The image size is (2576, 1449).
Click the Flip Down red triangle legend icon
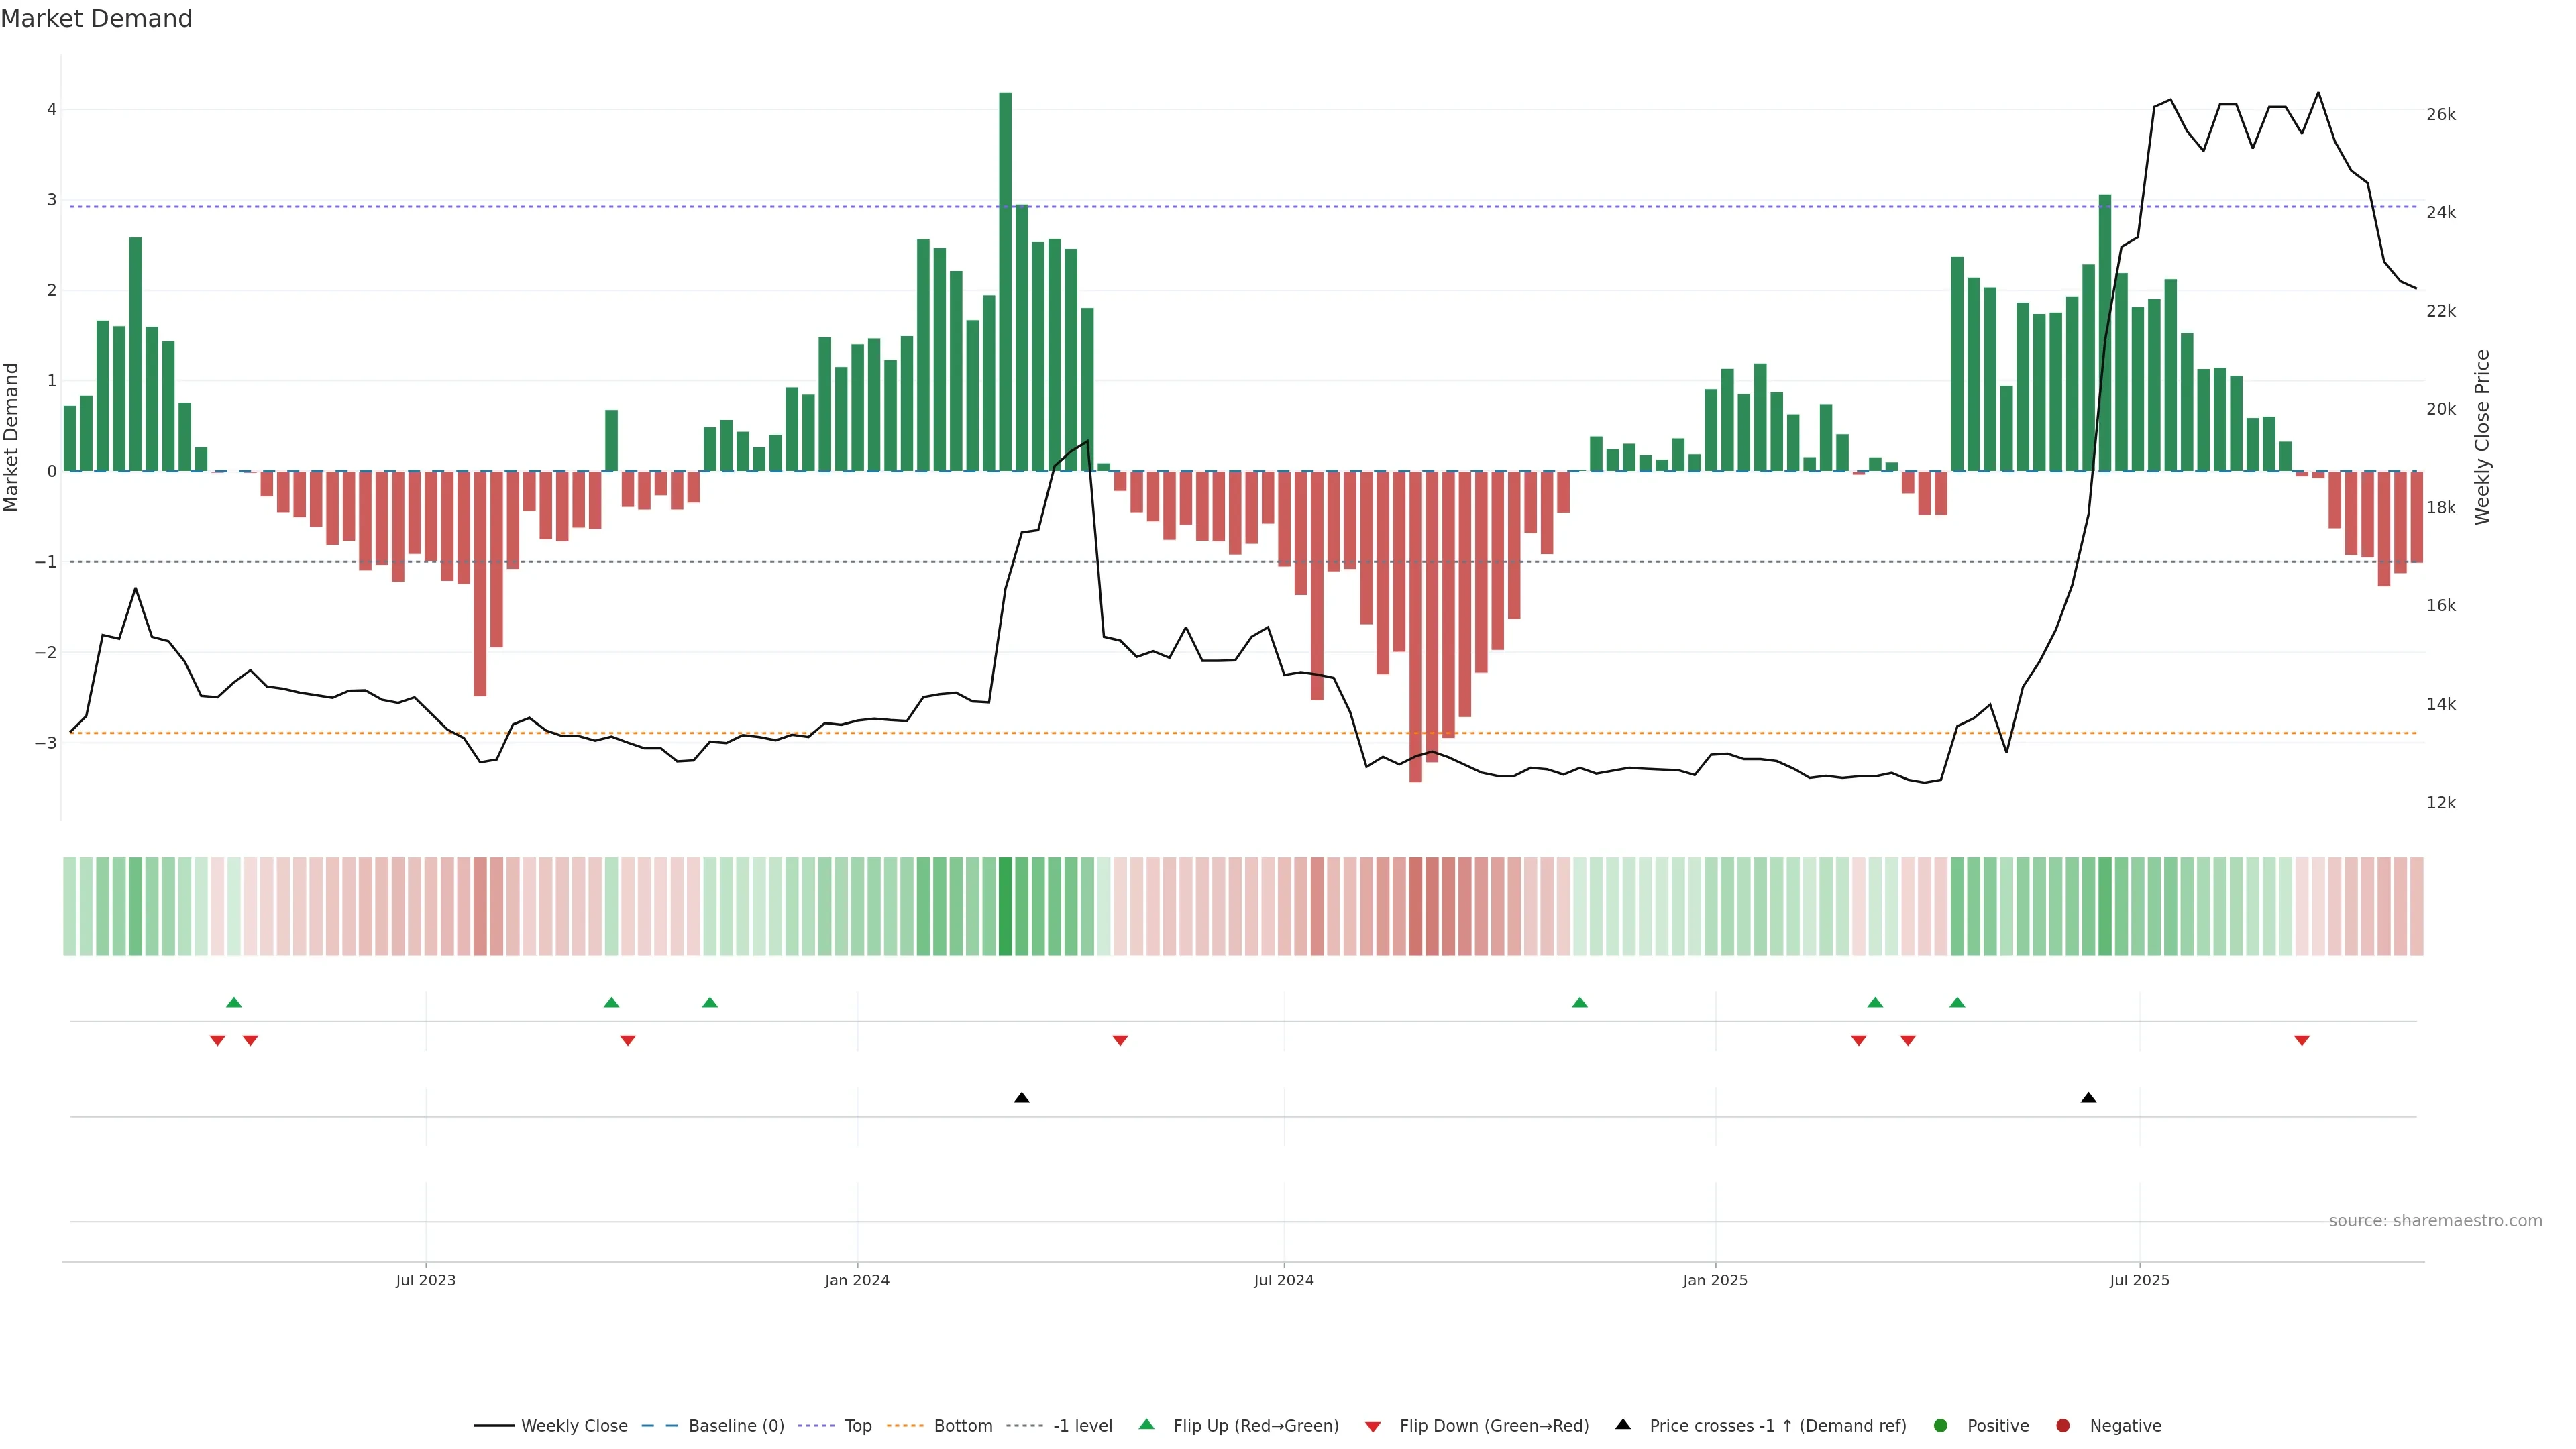click(1373, 1427)
